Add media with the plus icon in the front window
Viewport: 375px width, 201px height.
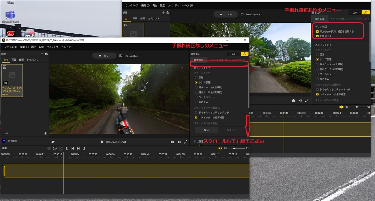42,54
